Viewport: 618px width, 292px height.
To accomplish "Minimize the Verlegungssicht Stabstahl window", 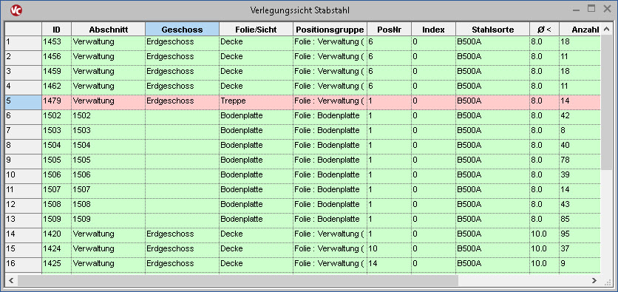I will (576, 10).
